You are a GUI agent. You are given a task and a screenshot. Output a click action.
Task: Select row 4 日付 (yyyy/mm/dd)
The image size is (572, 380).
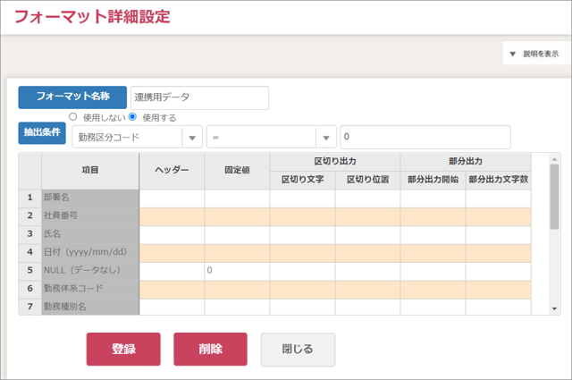click(x=90, y=253)
